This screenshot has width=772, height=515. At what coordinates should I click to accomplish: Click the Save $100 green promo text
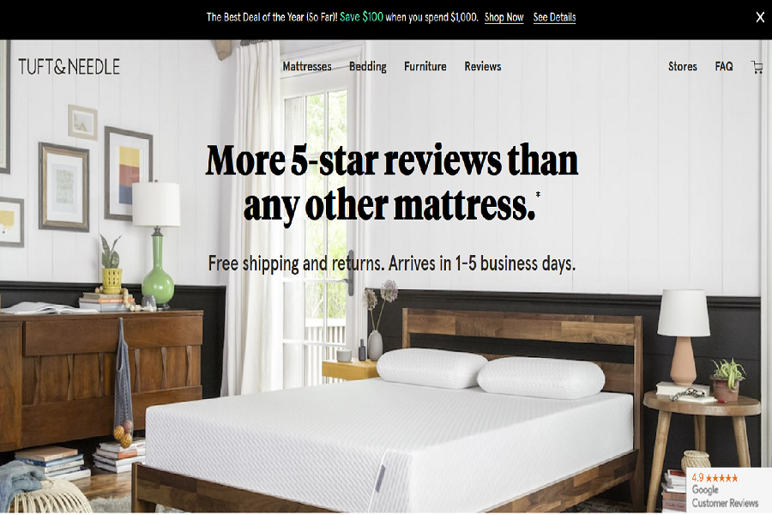[x=361, y=17]
